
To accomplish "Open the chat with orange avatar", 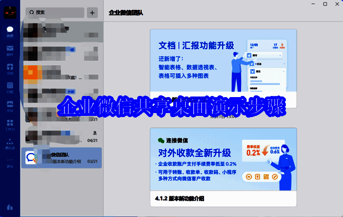I will pos(61,74).
